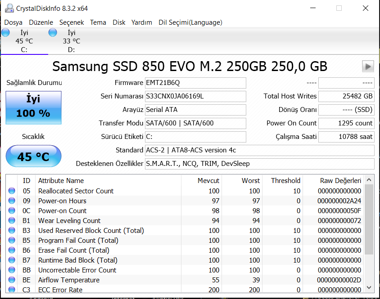Image resolution: width=380 pixels, height=299 pixels.
Task: Click the ID column header
Action: coord(27,181)
